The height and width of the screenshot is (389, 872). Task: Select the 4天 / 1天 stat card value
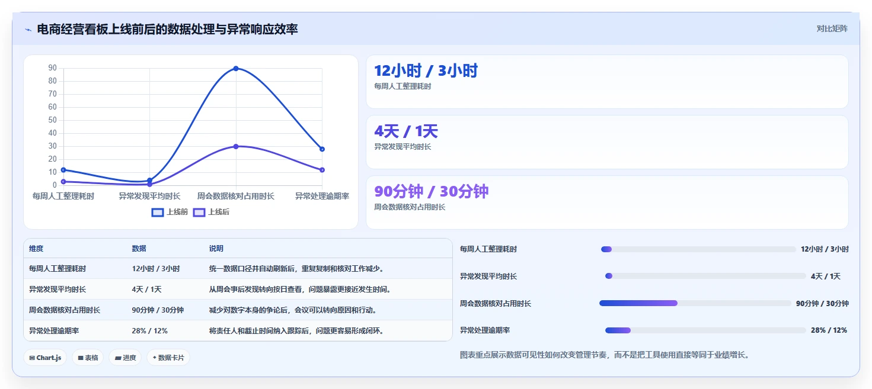tap(406, 131)
